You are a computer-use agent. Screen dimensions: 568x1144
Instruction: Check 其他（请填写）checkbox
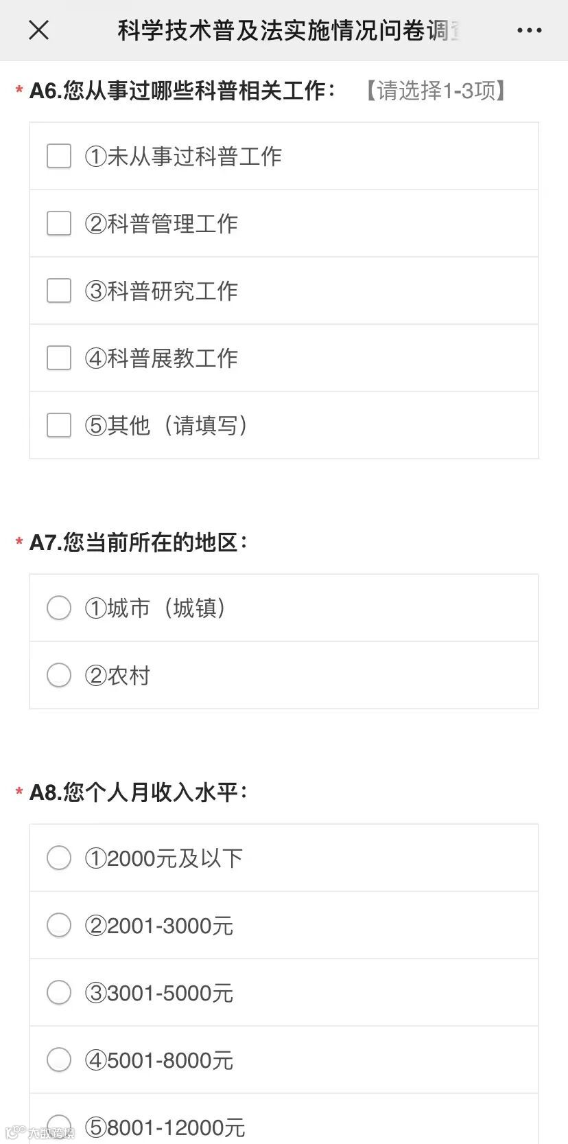(x=59, y=426)
